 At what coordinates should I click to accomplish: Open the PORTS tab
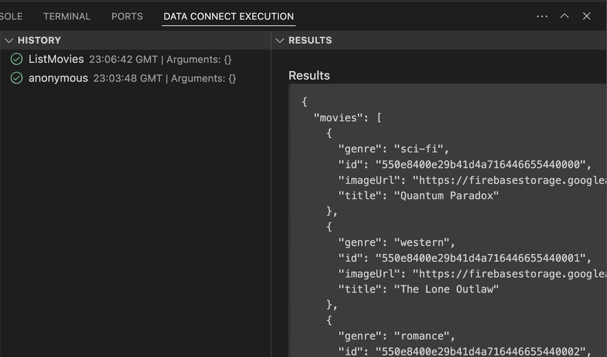[x=127, y=16]
